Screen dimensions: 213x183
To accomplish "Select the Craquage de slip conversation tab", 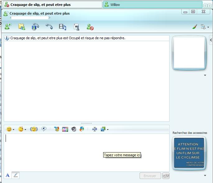I will click(x=53, y=5).
